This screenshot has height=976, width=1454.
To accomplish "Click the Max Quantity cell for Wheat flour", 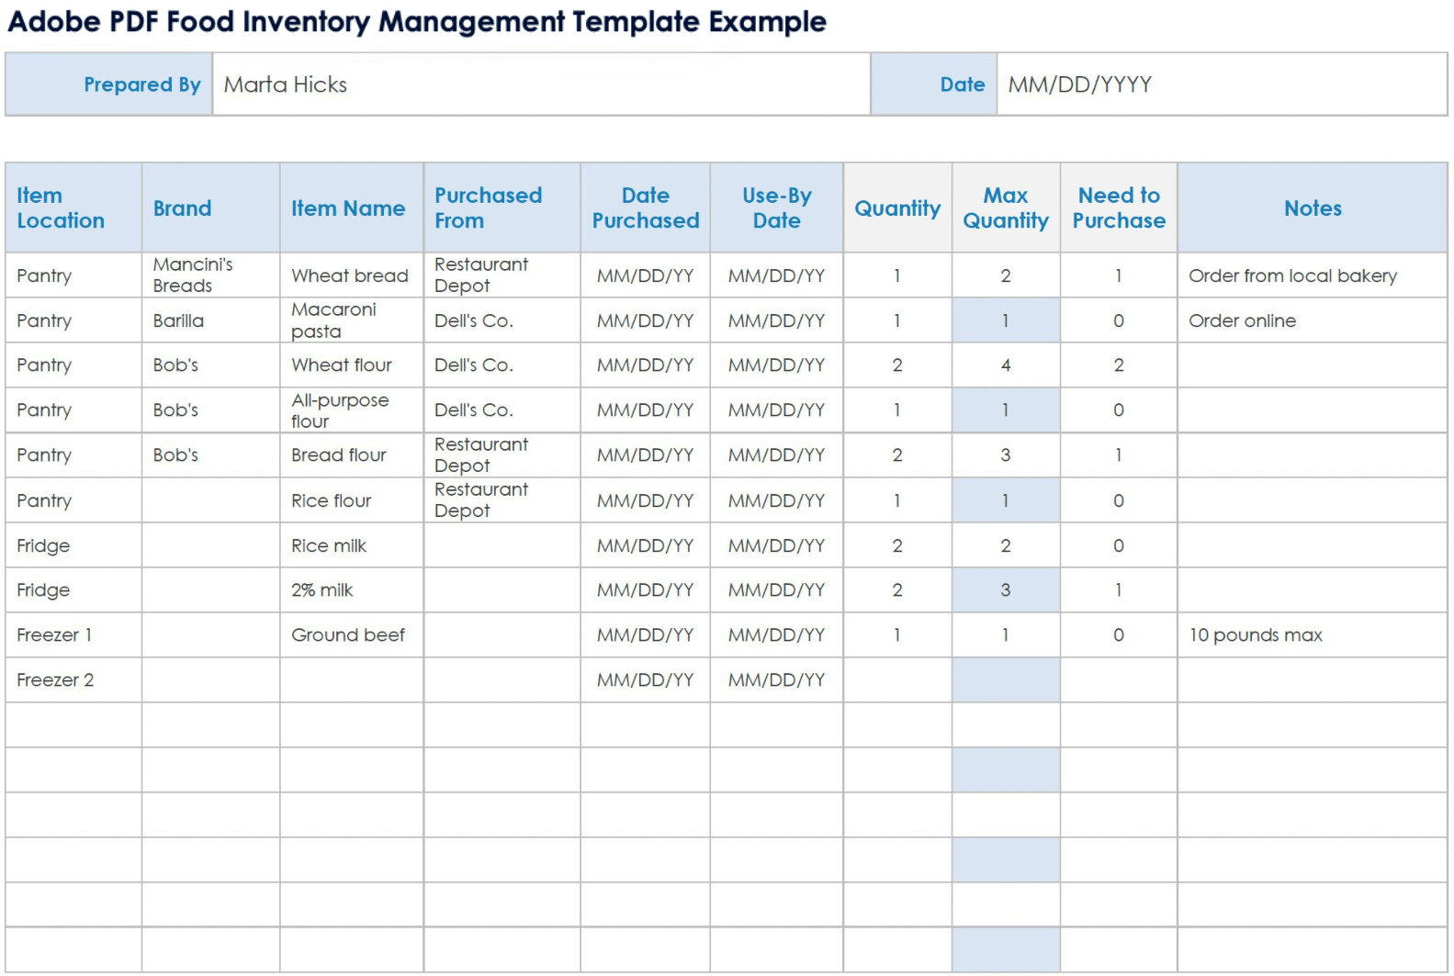I will tap(1005, 365).
